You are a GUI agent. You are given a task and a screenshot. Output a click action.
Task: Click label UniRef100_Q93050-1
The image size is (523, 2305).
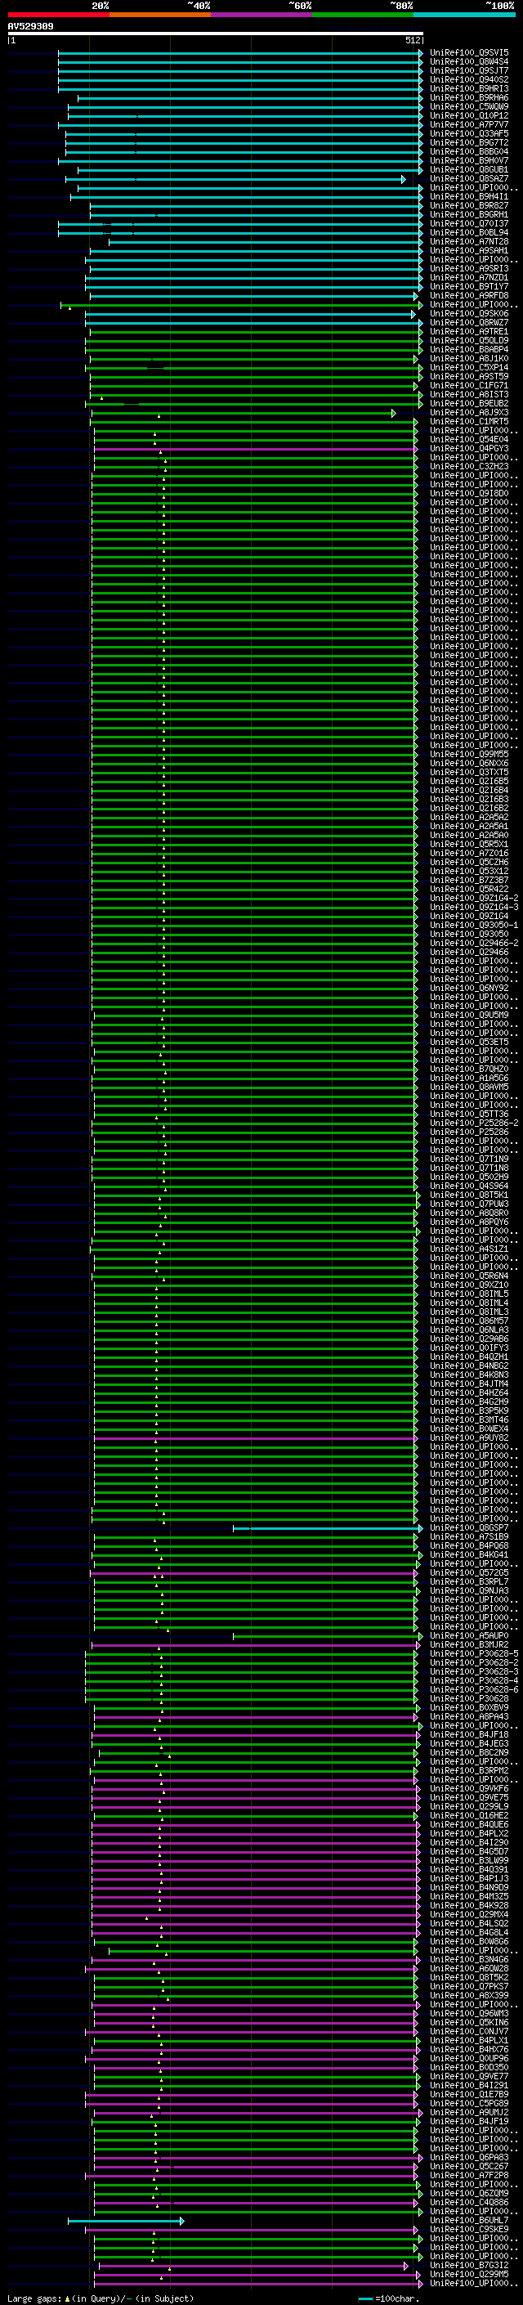point(474,926)
